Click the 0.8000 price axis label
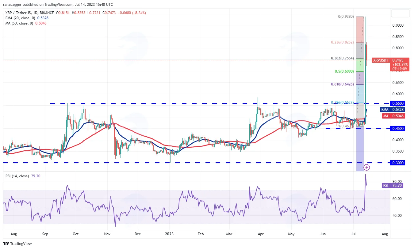The width and height of the screenshot is (414, 249). pos(399,48)
